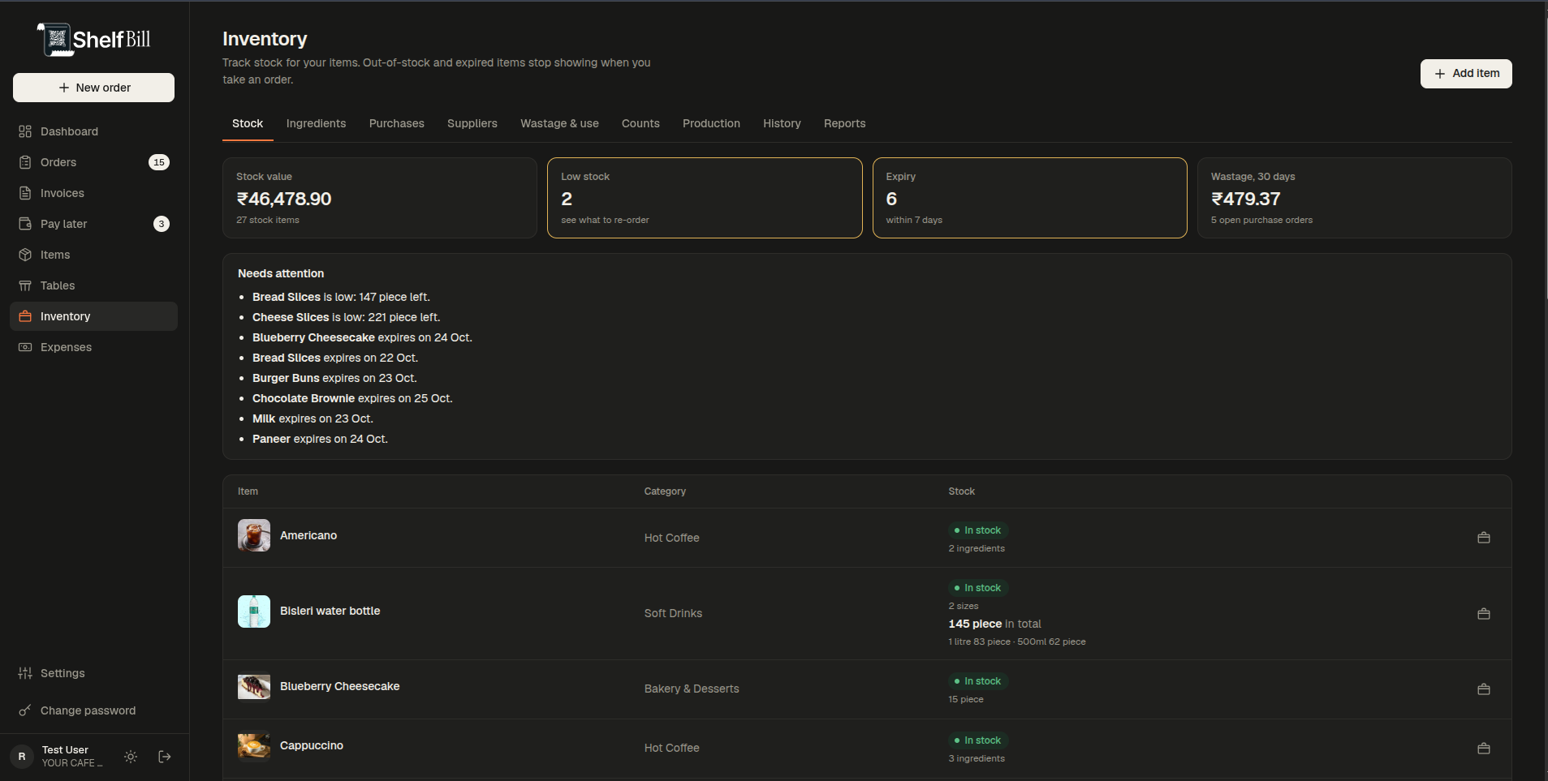1548x781 pixels.
Task: Open the Reports tab
Action: [x=844, y=123]
